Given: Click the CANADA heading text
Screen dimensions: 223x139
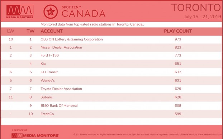Looking at the screenshot, I should click(84, 14).
